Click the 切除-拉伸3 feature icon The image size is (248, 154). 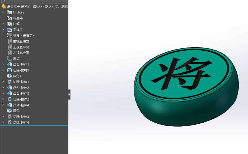tap(10, 117)
